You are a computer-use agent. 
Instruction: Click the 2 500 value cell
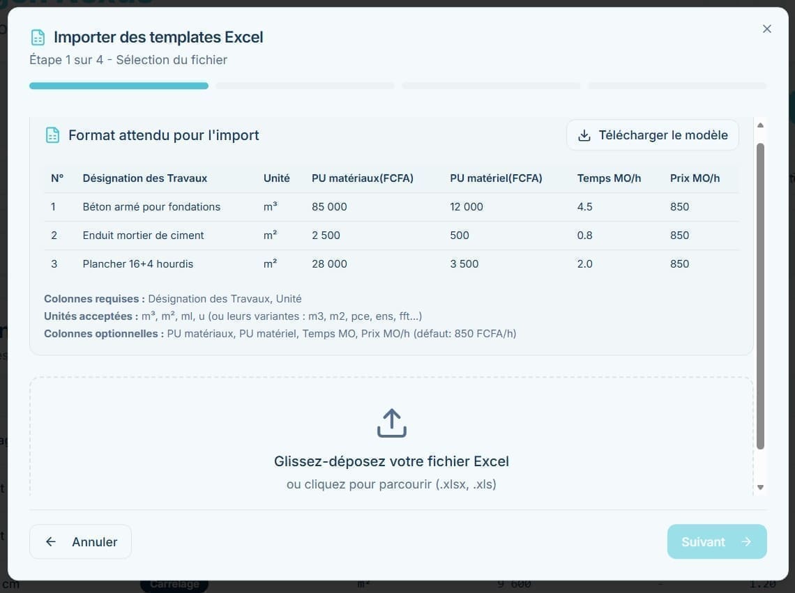[x=326, y=235]
